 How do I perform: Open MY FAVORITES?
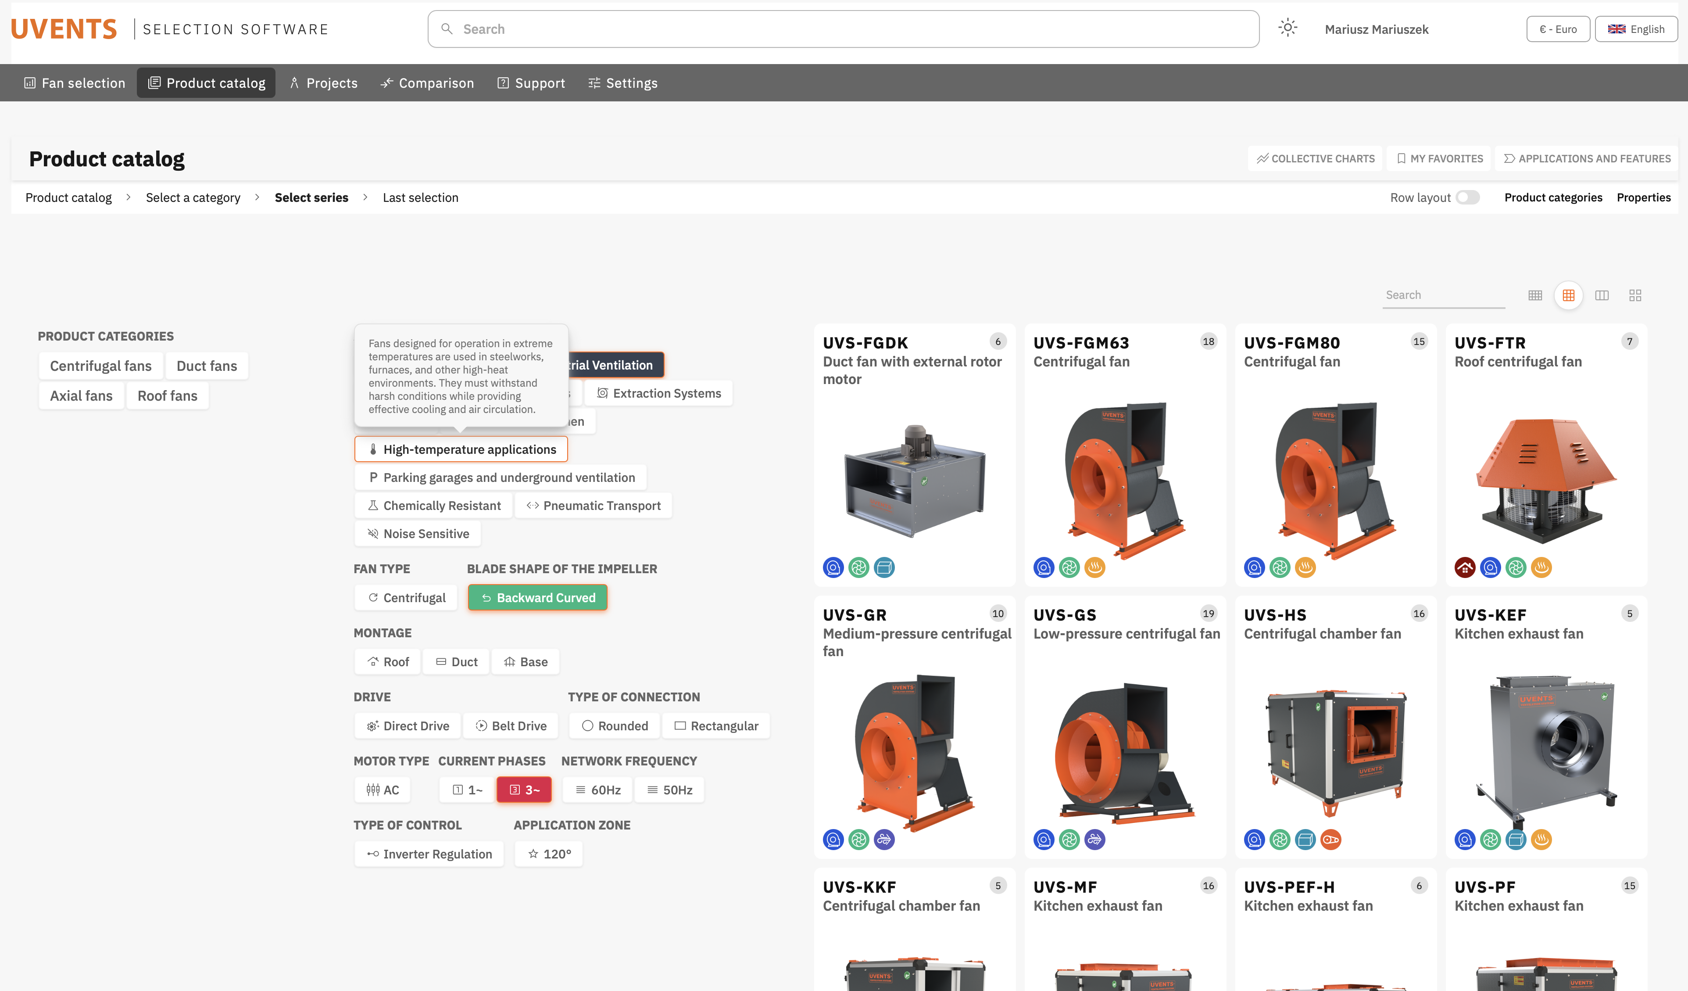pos(1439,159)
